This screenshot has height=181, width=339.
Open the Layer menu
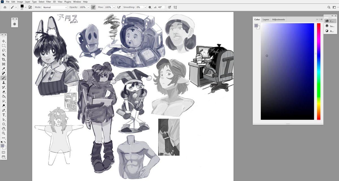(x=27, y=2)
